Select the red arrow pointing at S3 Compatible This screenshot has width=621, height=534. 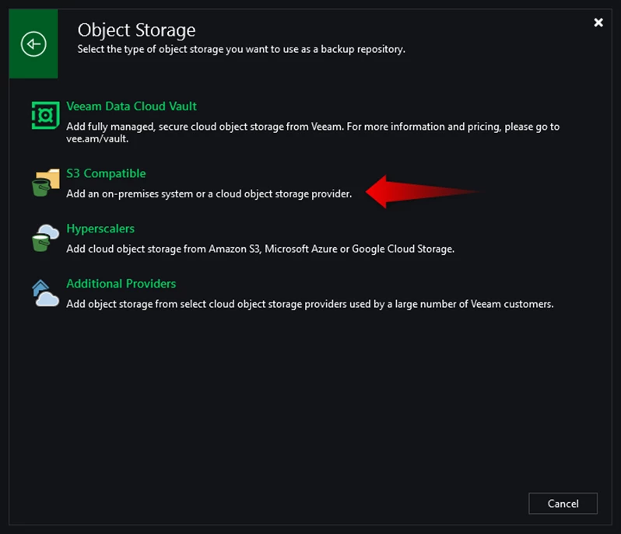(423, 191)
